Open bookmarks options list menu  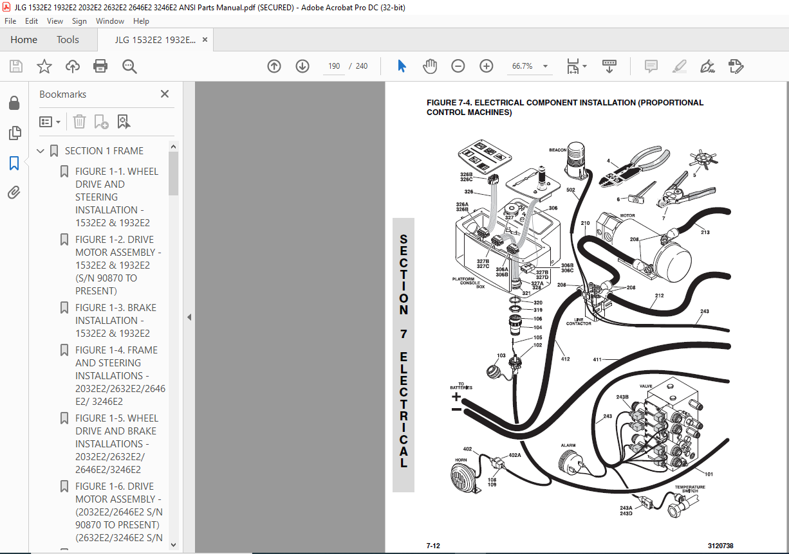click(50, 121)
